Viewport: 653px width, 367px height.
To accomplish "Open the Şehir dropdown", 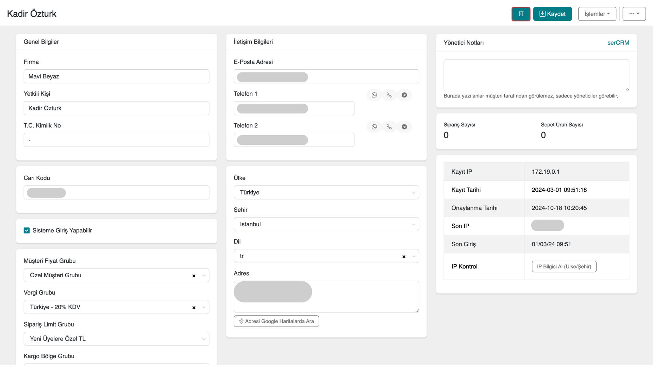I will tap(326, 224).
